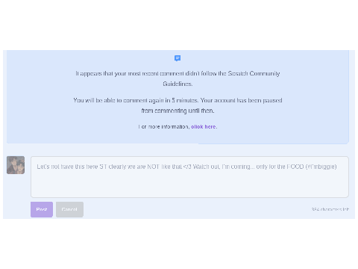This screenshot has height=269, width=358.
Task: Click the purple Post button
Action: pos(42,209)
